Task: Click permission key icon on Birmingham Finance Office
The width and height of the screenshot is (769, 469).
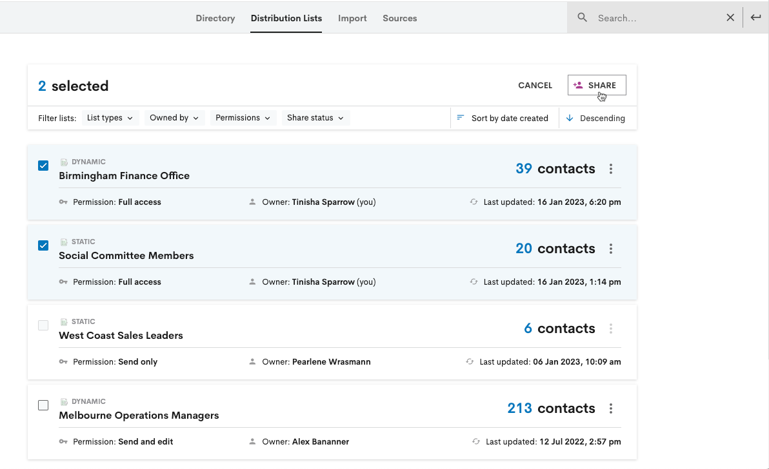Action: pos(63,202)
